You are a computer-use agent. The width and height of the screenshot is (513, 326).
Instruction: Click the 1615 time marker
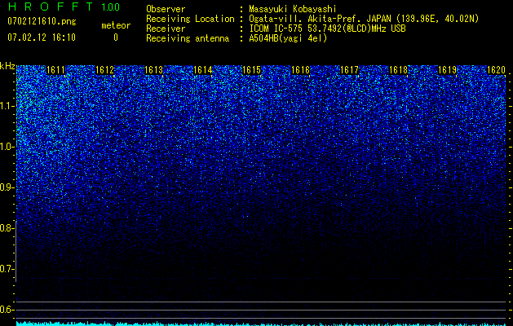[251, 70]
